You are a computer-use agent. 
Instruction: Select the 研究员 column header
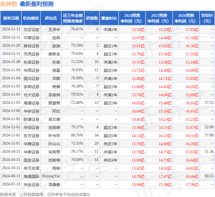pyautogui.click(x=51, y=18)
